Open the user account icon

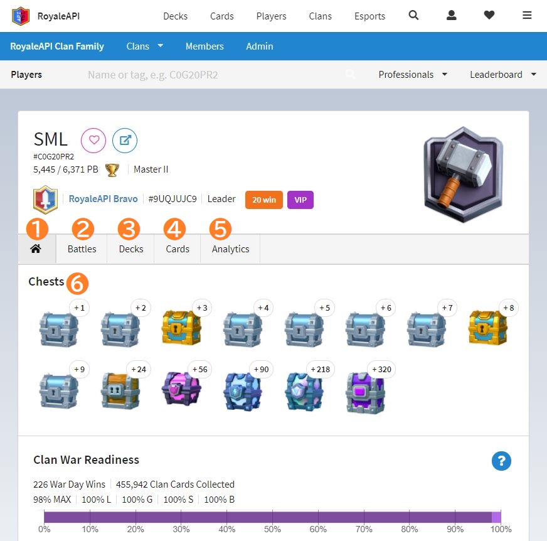pyautogui.click(x=451, y=16)
